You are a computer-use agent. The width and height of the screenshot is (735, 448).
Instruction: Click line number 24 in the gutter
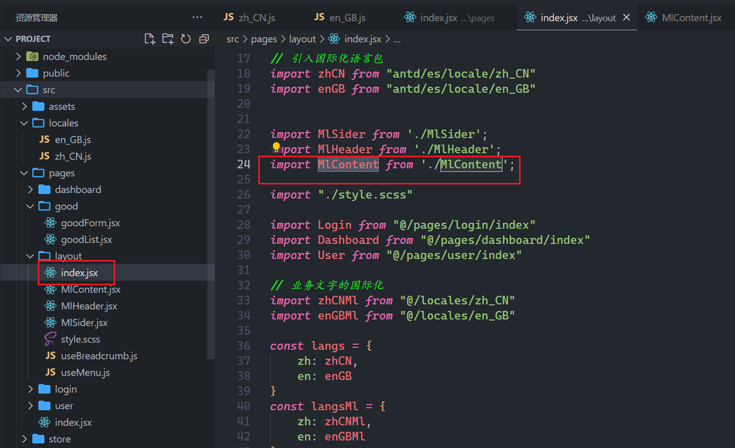tap(244, 164)
